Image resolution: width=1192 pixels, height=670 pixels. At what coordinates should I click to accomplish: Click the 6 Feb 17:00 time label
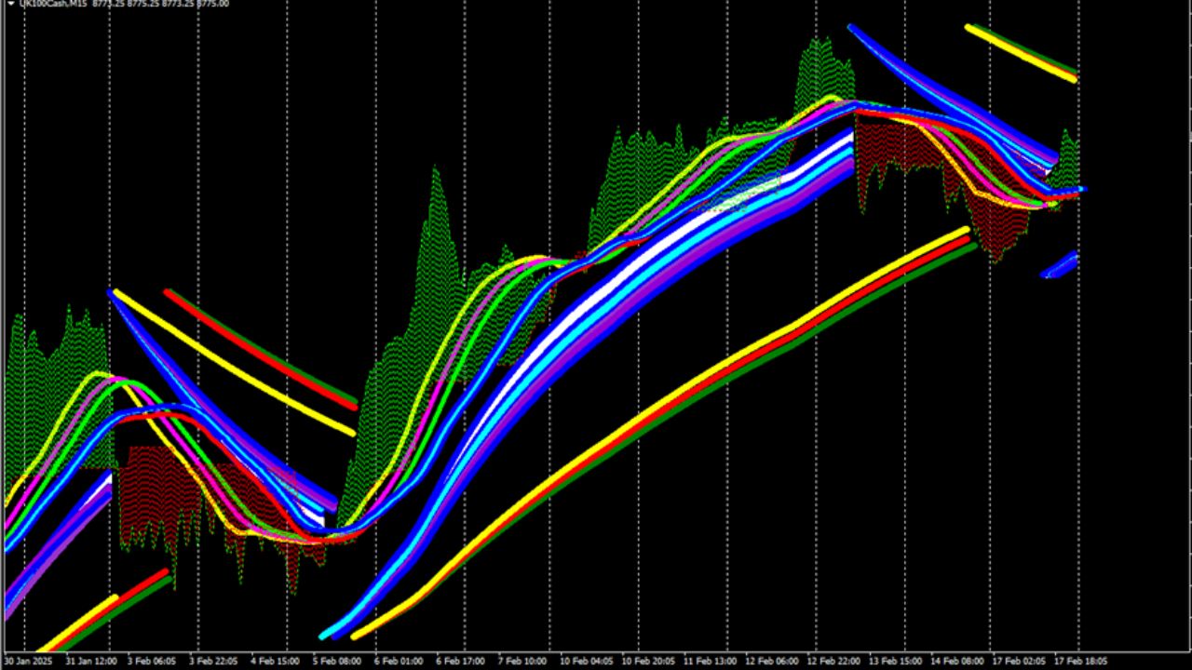(x=461, y=662)
